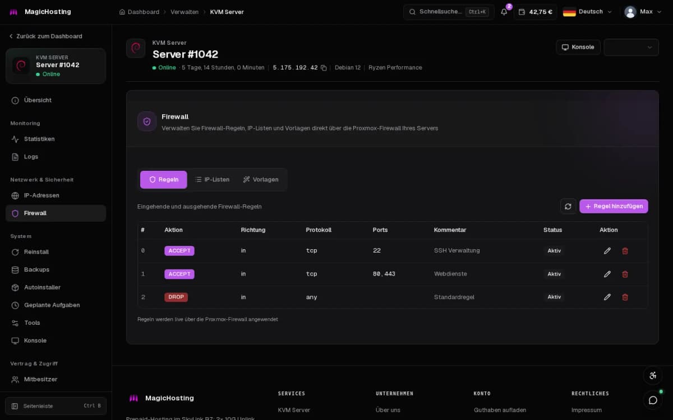Click KVM Server footer link
The image size is (673, 420).
pyautogui.click(x=294, y=410)
